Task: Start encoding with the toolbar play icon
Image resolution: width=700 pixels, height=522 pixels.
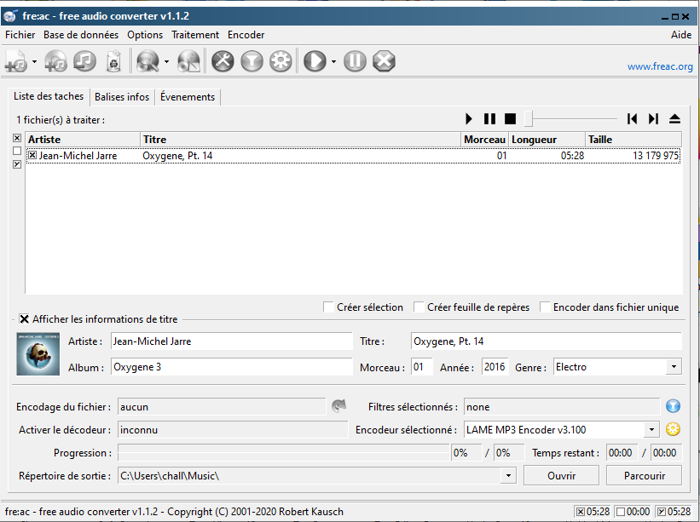Action: 315,61
